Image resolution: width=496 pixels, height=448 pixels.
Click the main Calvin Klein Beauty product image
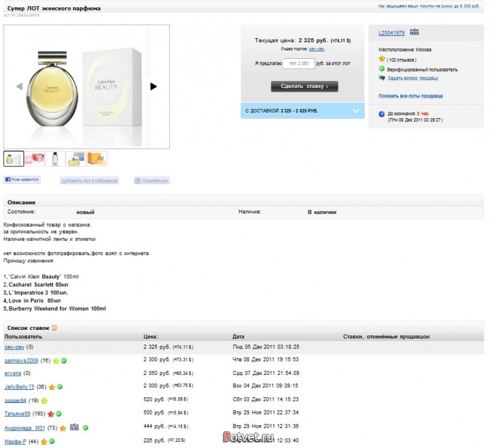86,87
